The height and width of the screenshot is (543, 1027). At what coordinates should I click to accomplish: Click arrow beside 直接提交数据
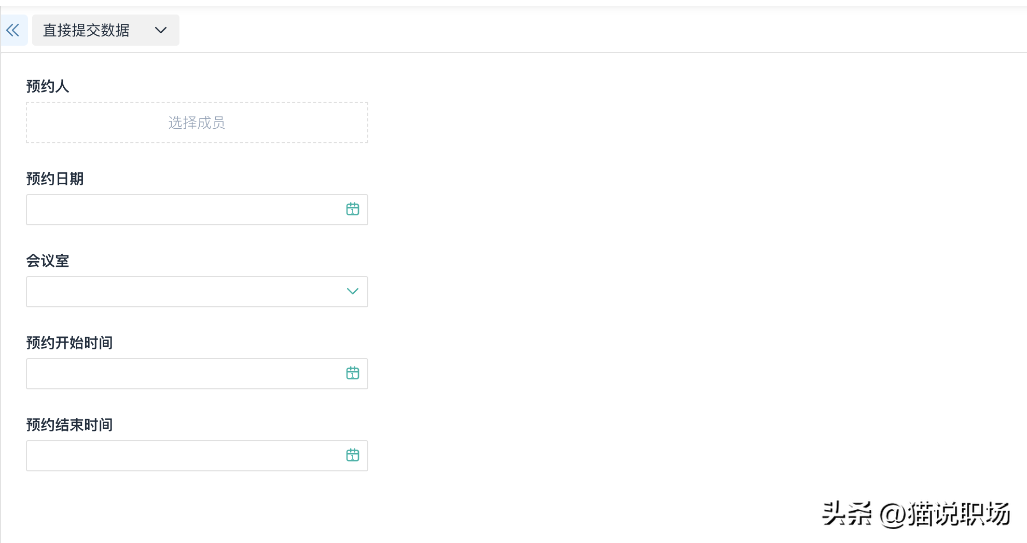coord(161,30)
